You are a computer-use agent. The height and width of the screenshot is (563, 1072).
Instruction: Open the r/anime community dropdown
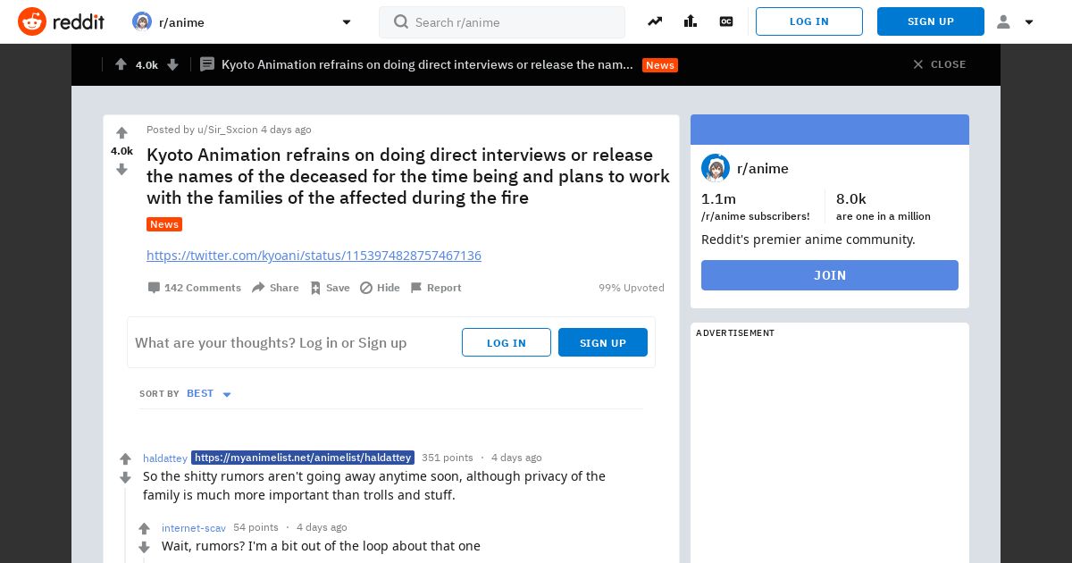pos(242,21)
